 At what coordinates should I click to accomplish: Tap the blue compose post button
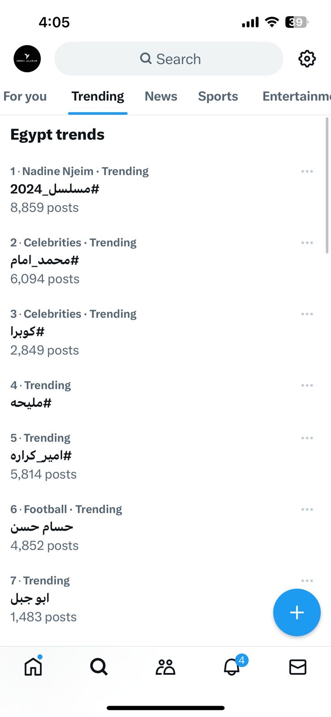[x=297, y=612]
